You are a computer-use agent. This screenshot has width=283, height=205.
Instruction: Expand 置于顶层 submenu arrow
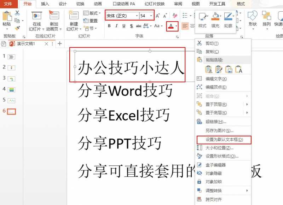[247, 104]
